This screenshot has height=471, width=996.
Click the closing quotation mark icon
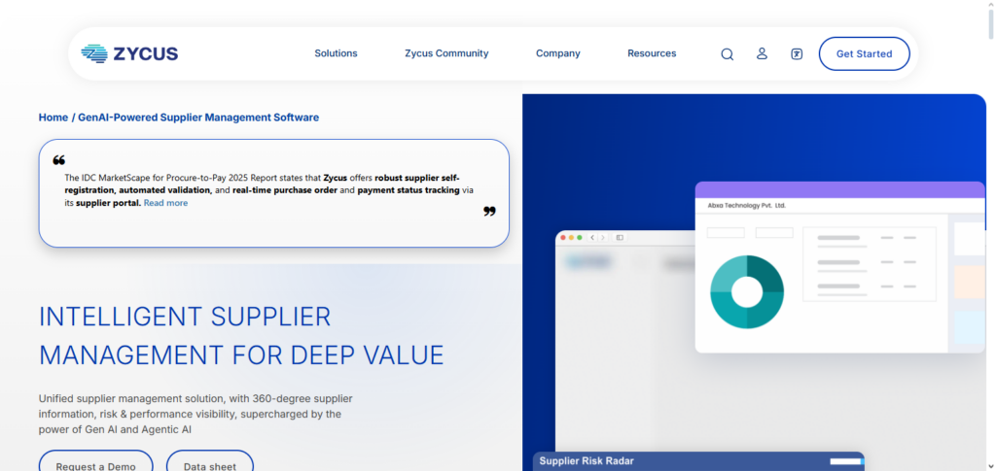[x=489, y=211]
